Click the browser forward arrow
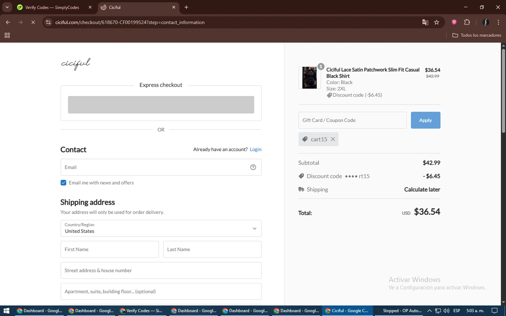 tap(21, 22)
